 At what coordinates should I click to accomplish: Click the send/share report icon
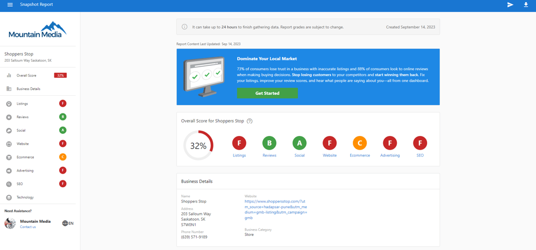coord(510,5)
